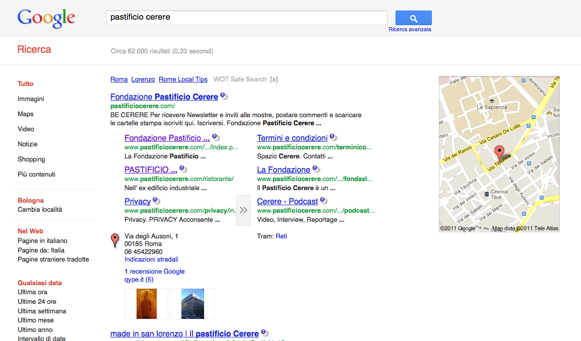Screen dimensions: 581x341
Task: Click WOT rating icon beside Fondazione Pastificio Cerere title
Action: (x=224, y=96)
